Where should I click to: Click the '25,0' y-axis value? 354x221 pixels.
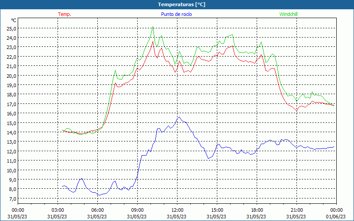tap(12, 29)
